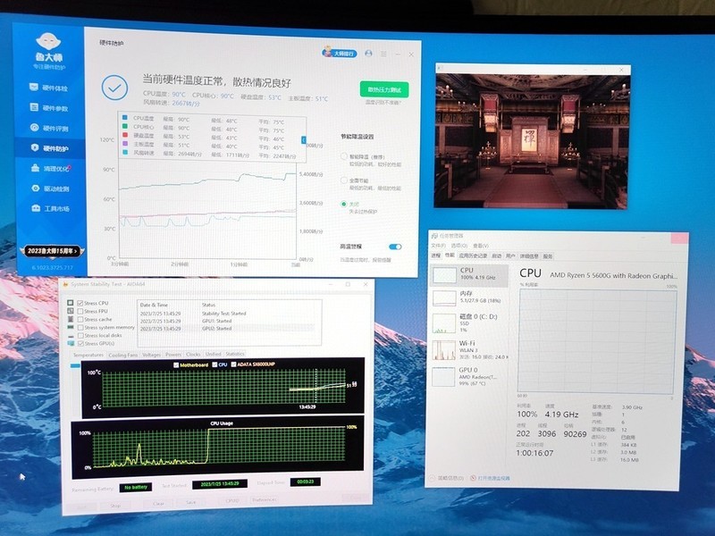Select the 'GPU2: Started' log row
This screenshot has height=536, width=715.
coord(227,328)
